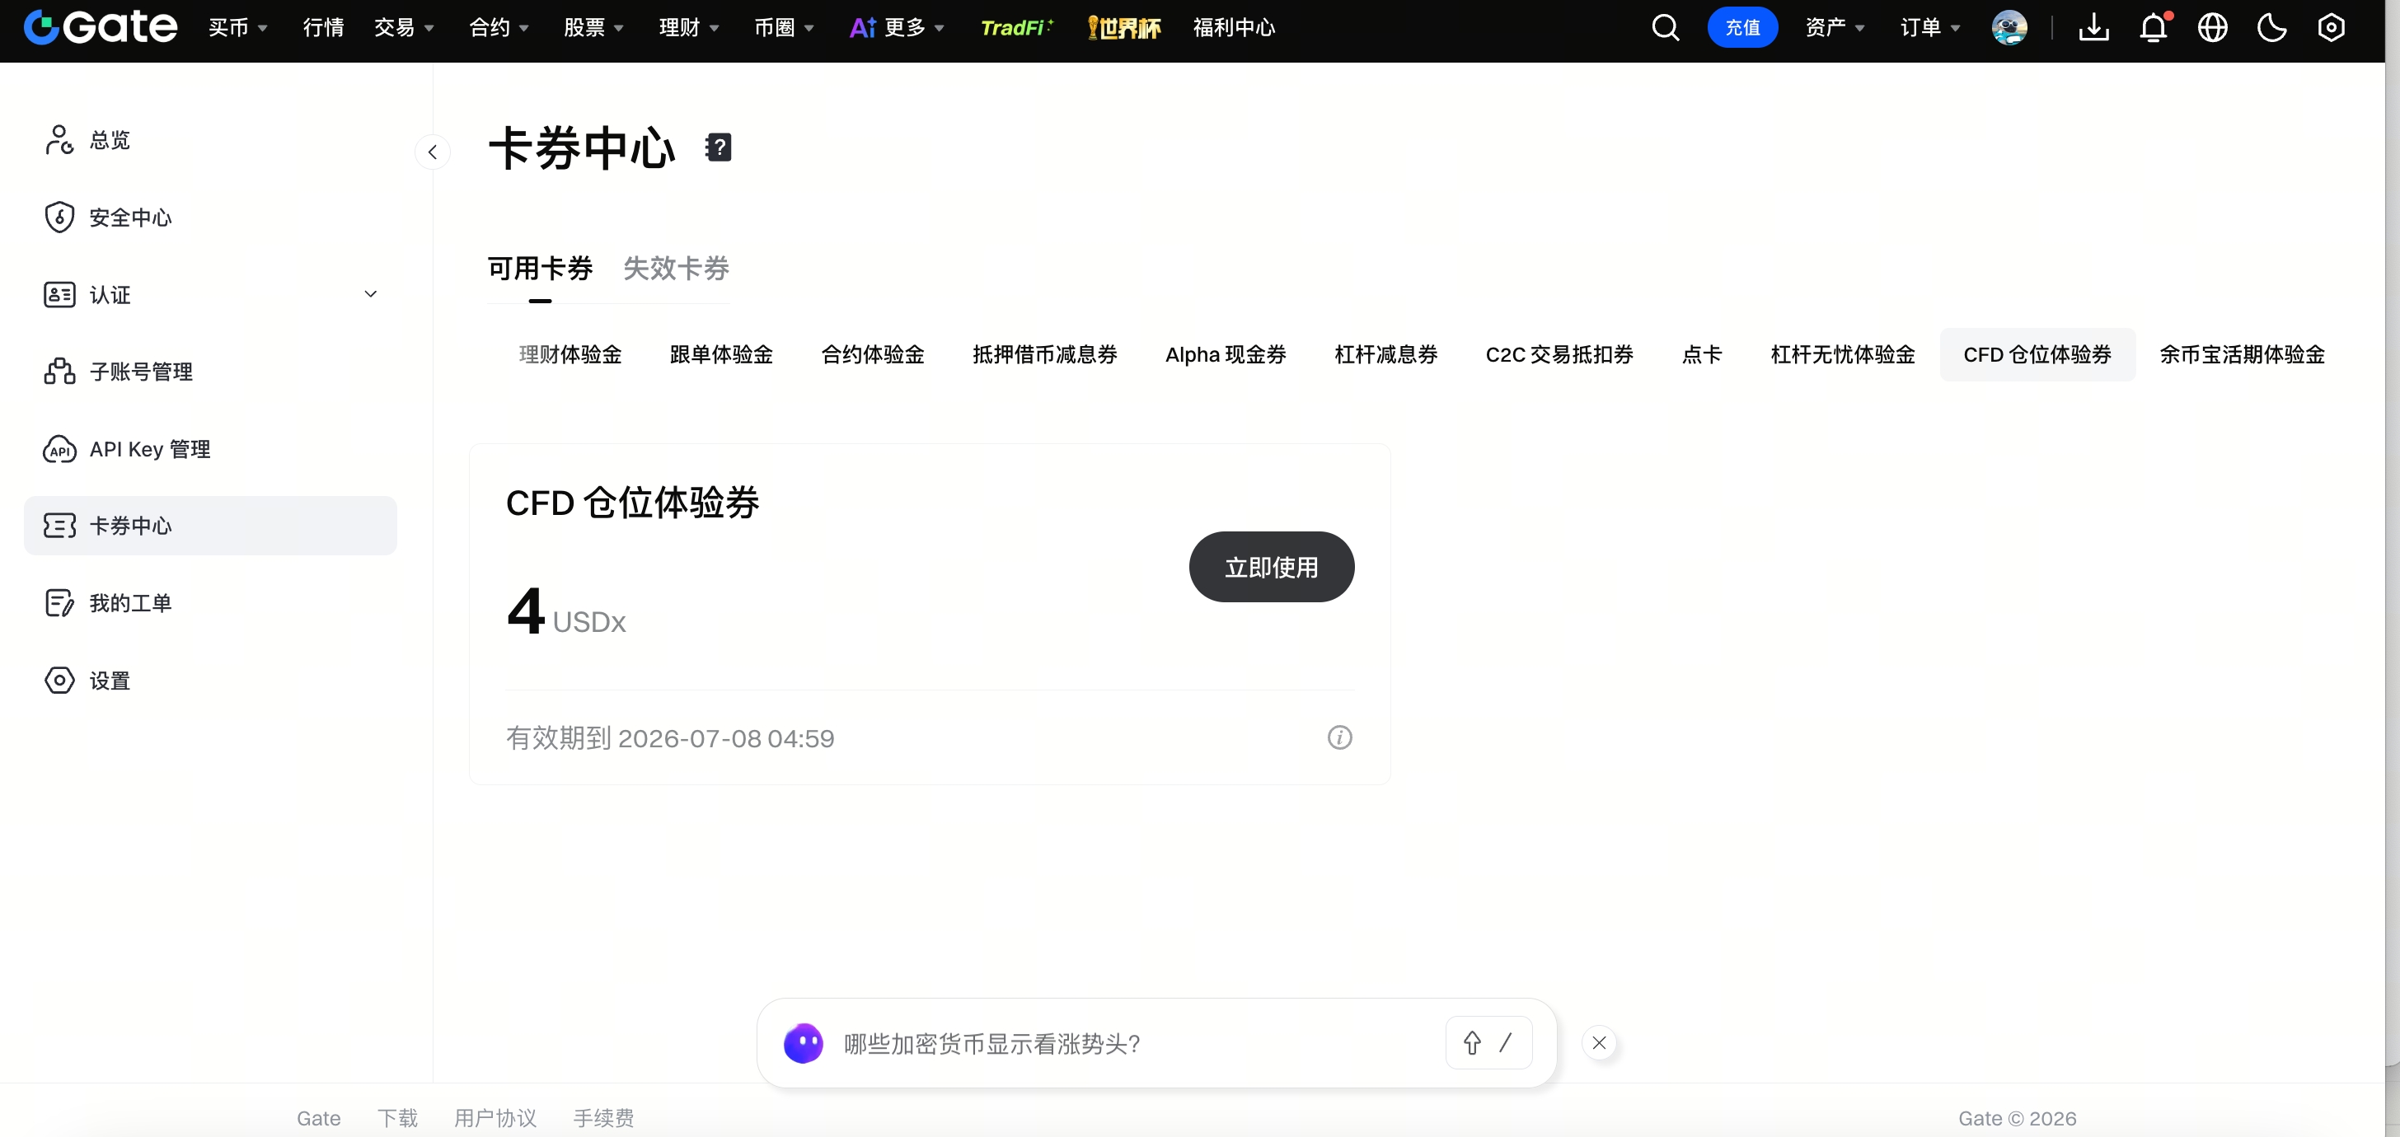Click the download app icon
The width and height of the screenshot is (2400, 1137).
click(2093, 28)
